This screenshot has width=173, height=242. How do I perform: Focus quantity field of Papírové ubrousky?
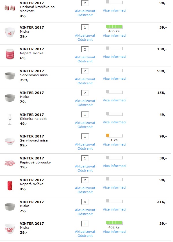[85, 158]
